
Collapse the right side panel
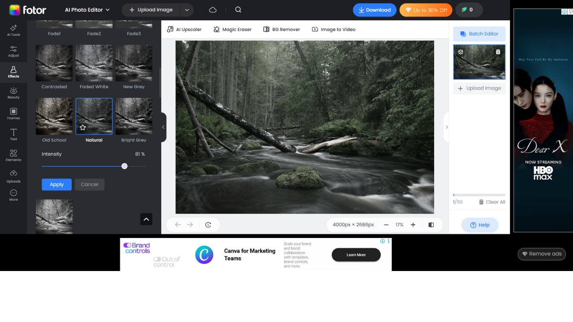pyautogui.click(x=446, y=127)
